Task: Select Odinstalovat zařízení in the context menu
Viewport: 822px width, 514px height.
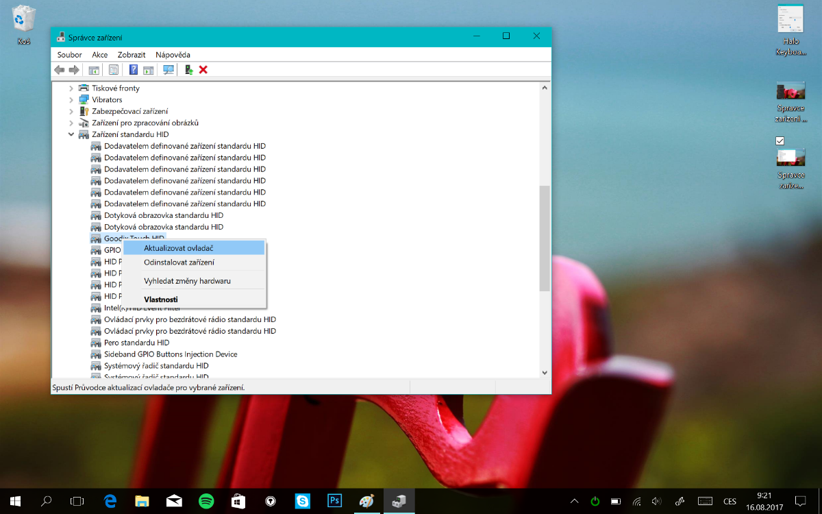Action: (x=179, y=262)
